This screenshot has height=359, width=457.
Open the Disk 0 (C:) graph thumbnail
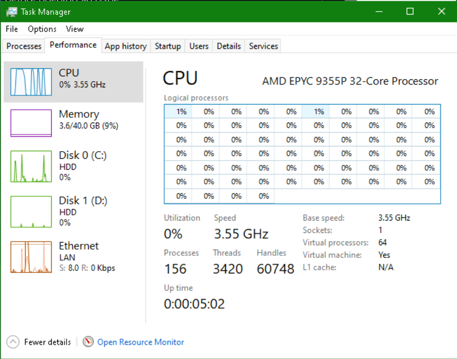pyautogui.click(x=31, y=166)
